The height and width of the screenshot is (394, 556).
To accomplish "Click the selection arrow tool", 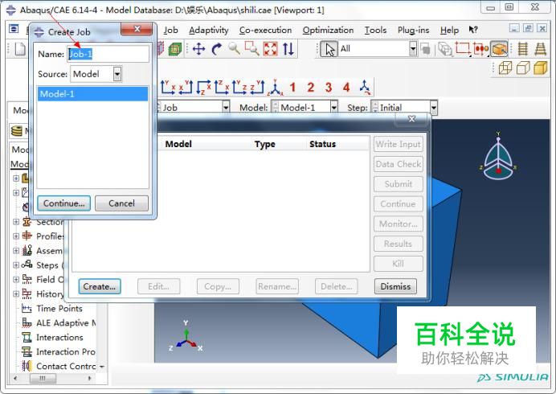I will (329, 49).
